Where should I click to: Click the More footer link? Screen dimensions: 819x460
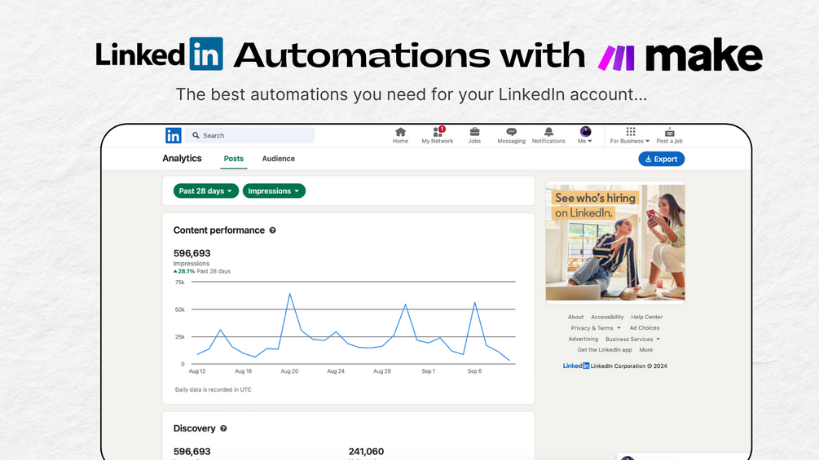point(645,350)
